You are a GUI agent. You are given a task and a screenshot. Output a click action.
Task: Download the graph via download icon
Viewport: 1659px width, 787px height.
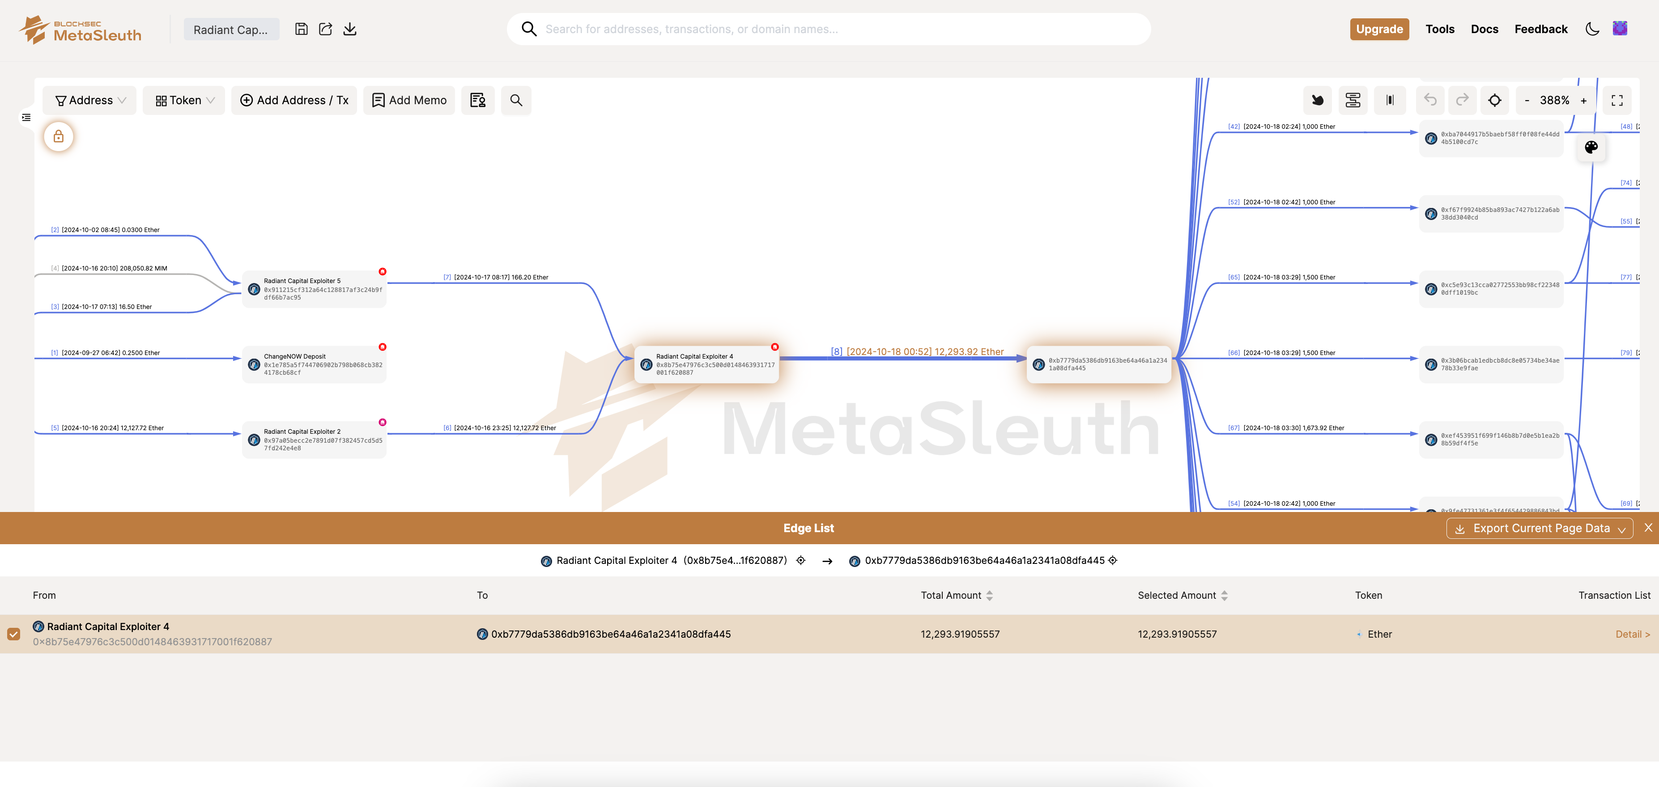point(350,29)
